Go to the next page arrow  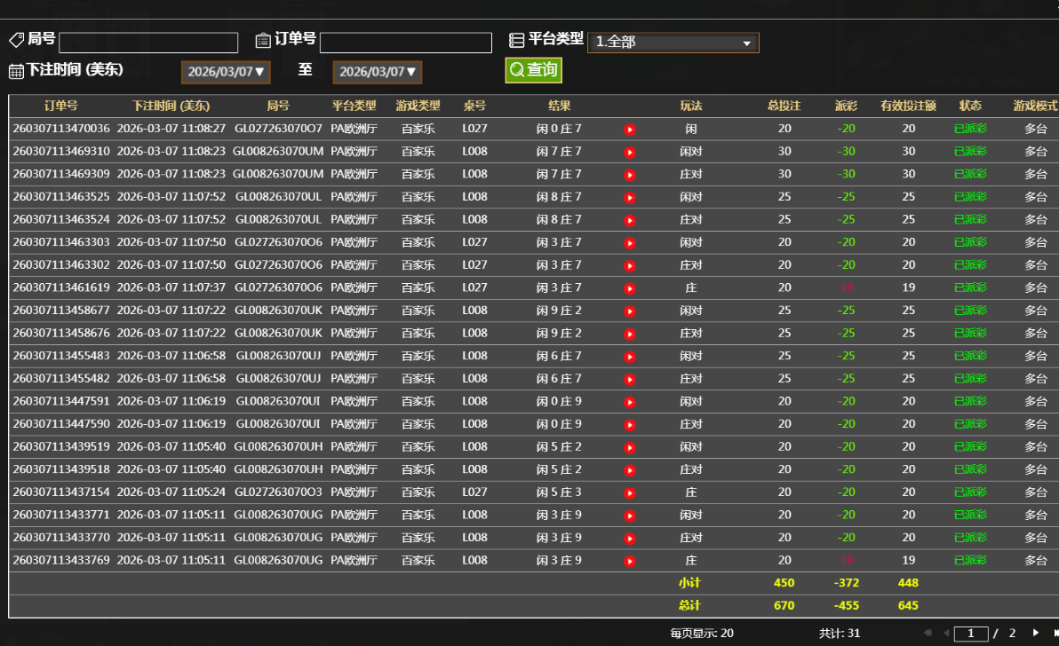tap(1035, 633)
